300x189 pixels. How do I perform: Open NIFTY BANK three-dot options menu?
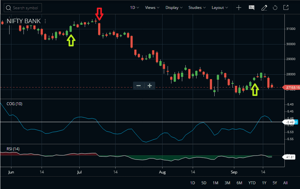(45, 21)
